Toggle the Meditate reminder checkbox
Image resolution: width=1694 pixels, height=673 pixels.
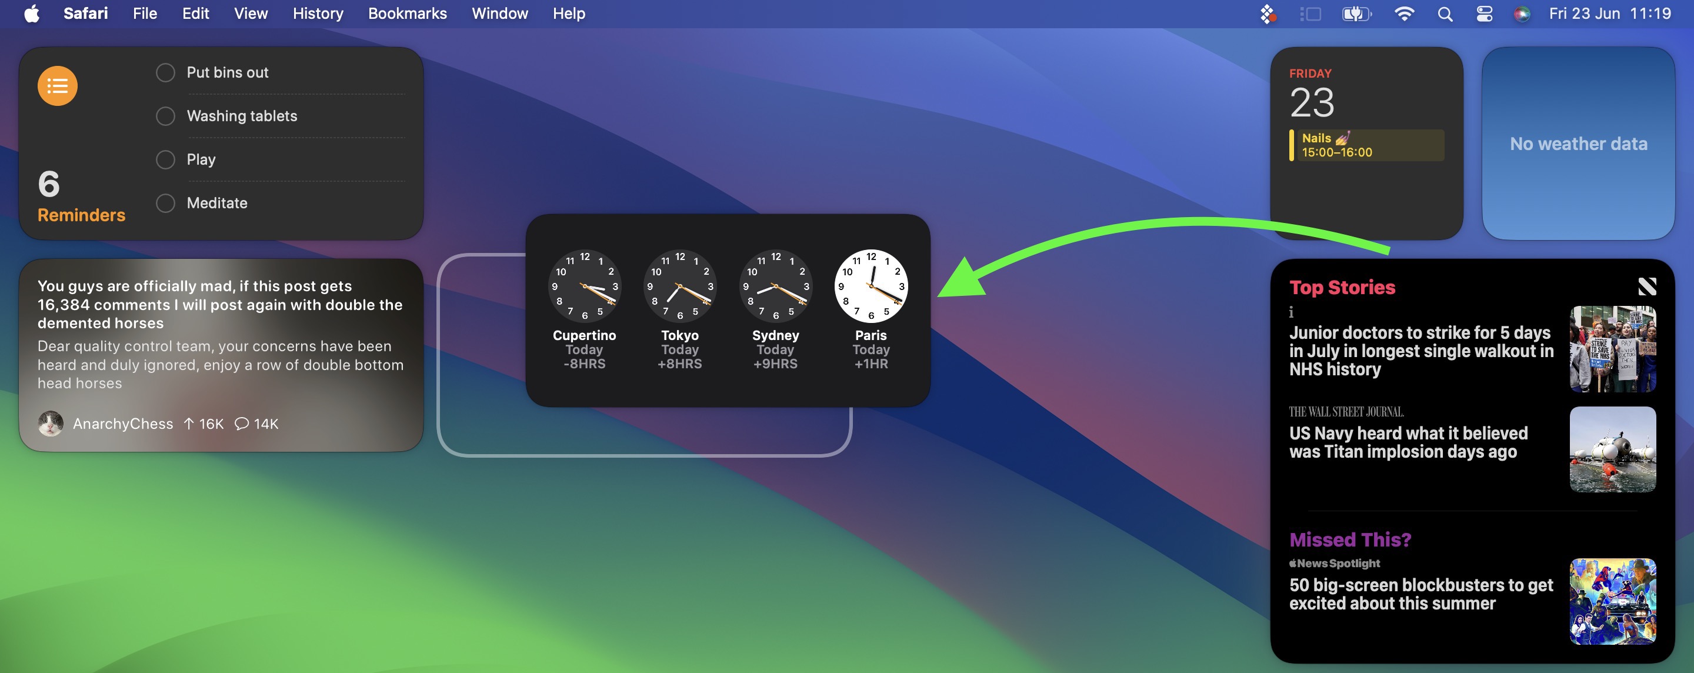[x=166, y=202]
